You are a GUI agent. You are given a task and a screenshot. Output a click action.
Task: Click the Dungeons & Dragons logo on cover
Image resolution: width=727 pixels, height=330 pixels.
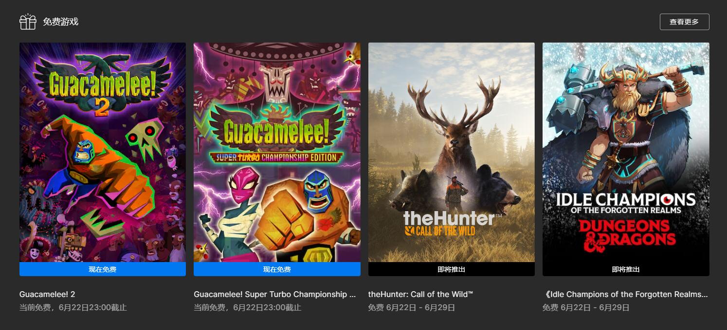pyautogui.click(x=627, y=236)
